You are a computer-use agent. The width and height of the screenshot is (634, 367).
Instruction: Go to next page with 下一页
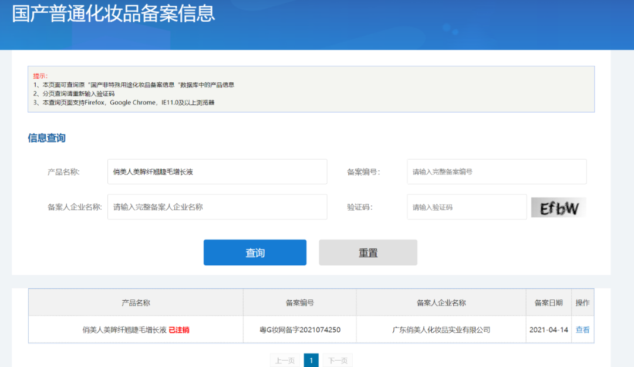pos(338,361)
